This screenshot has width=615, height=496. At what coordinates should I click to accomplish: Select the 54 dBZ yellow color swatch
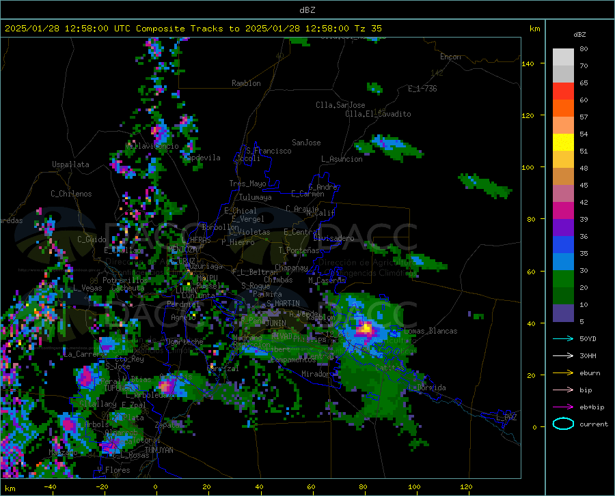pos(563,143)
